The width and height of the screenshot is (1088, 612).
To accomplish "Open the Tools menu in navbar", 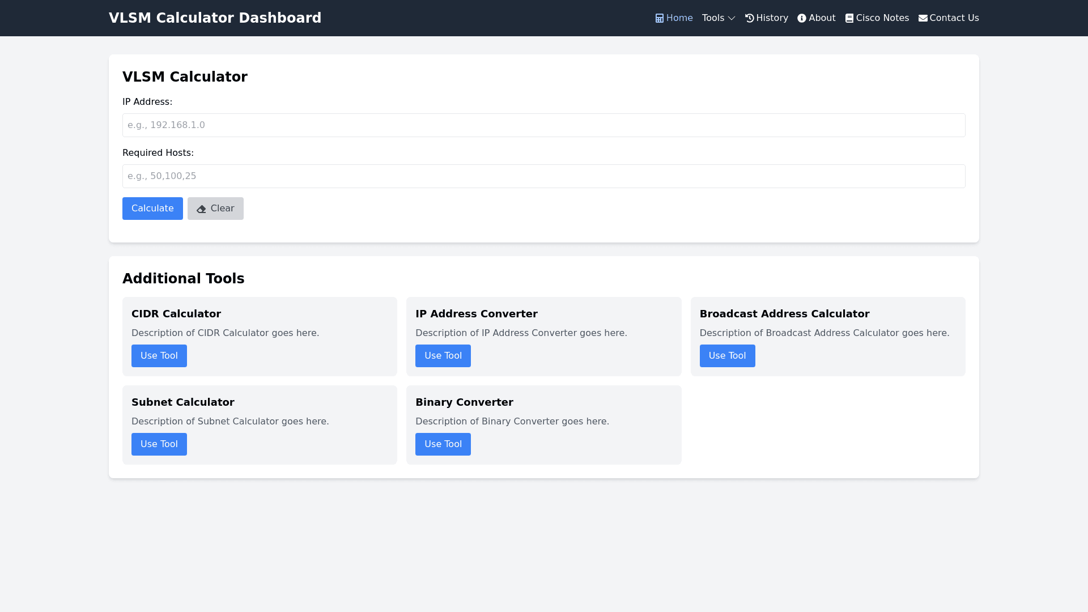I will pos(713,18).
